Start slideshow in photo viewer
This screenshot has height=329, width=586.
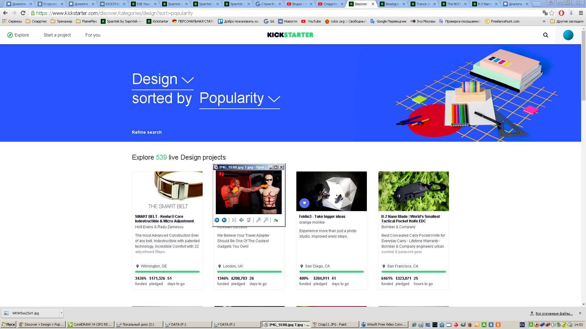(249, 220)
